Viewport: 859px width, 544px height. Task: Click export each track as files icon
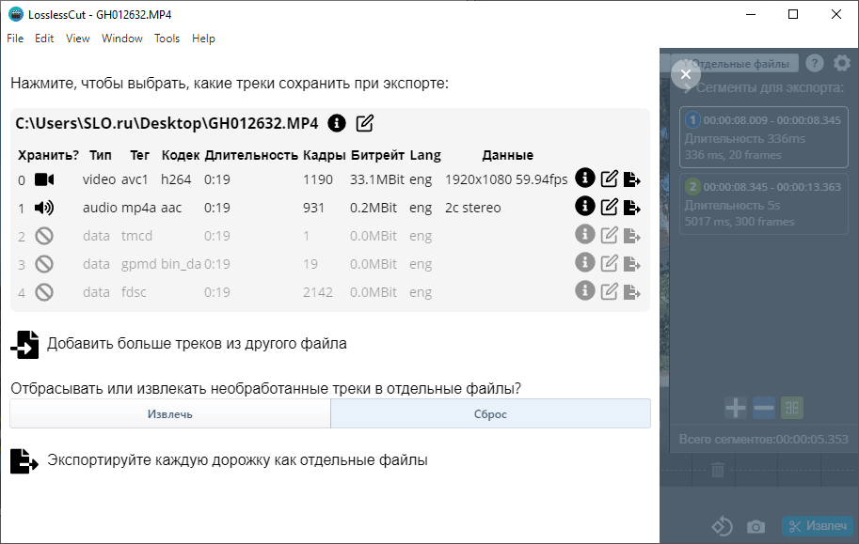click(x=24, y=460)
